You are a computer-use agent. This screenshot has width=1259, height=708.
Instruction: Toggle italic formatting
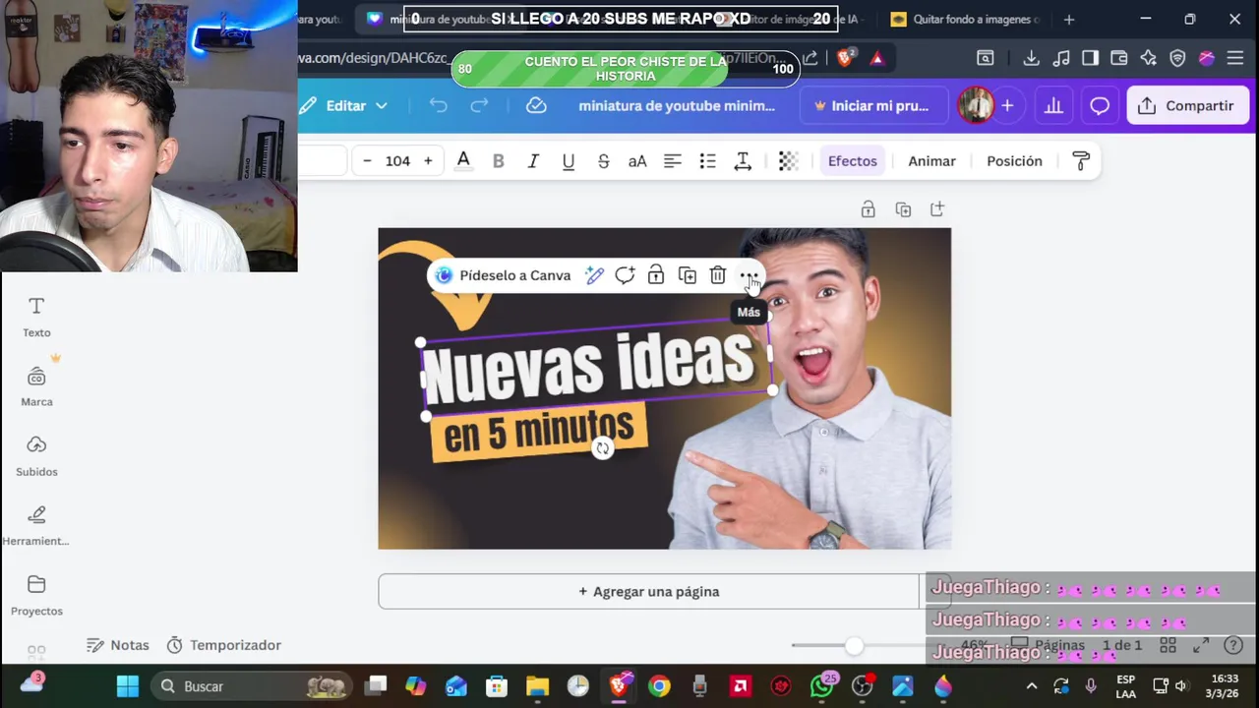(533, 161)
